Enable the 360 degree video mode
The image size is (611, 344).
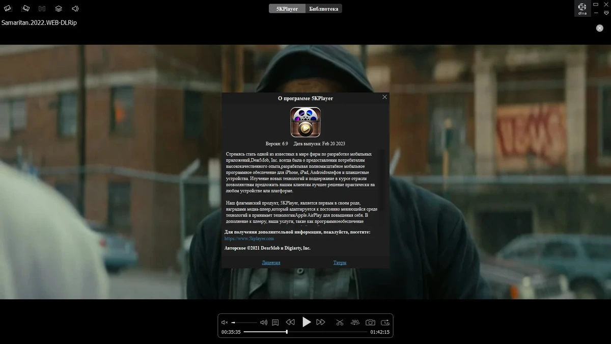(x=355, y=322)
